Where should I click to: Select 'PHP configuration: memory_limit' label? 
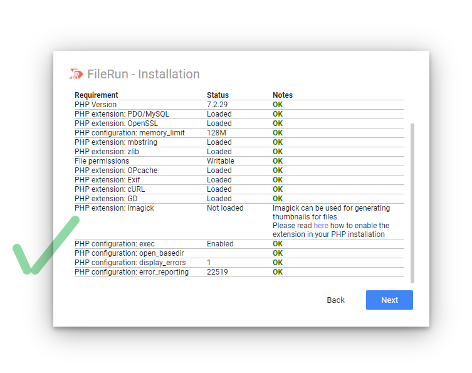[x=129, y=133]
